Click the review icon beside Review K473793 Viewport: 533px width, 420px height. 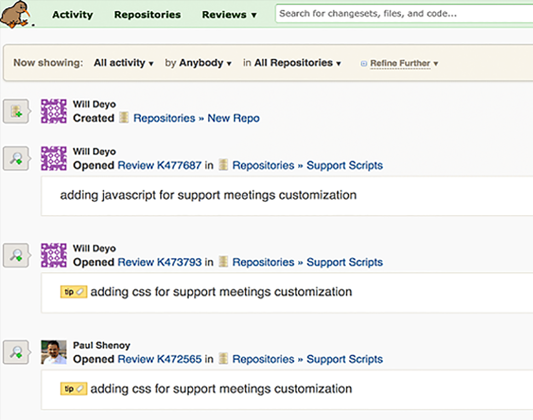(17, 256)
